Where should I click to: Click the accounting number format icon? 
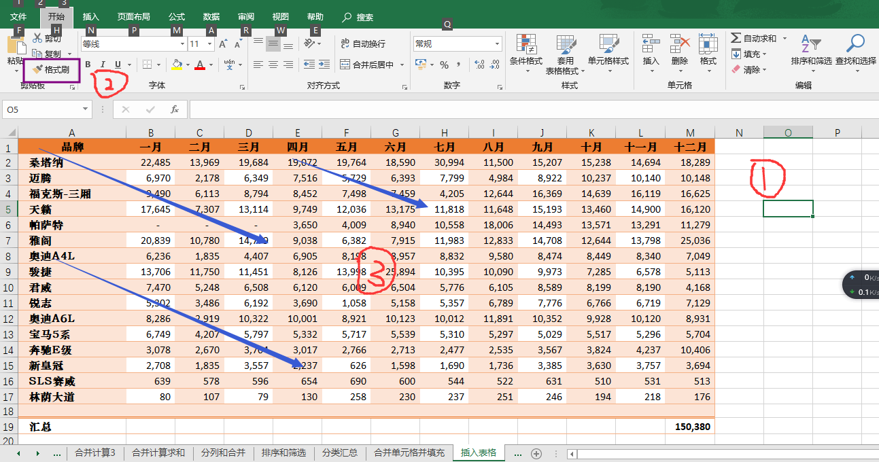[421, 65]
